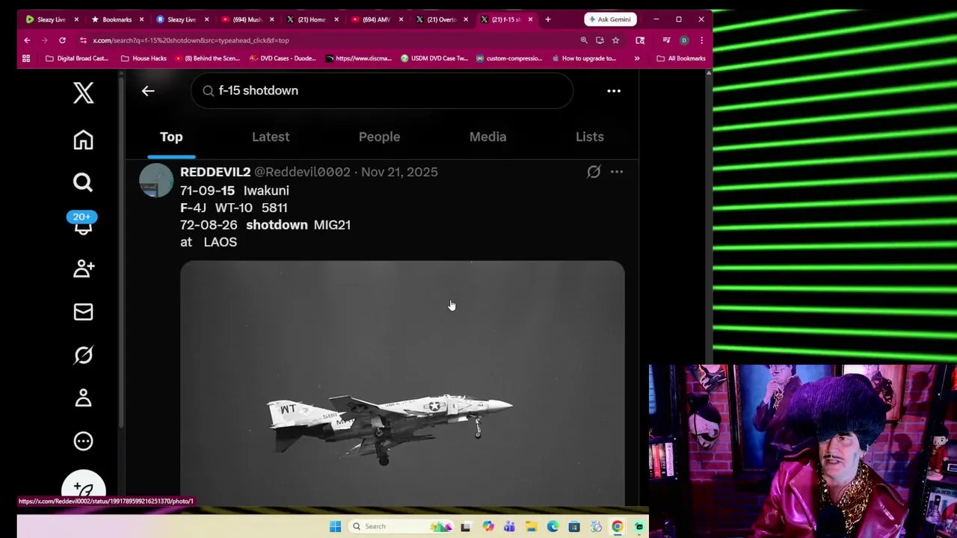Click the Grok explain icon on REDDEVIL2 post
The height and width of the screenshot is (538, 957).
point(594,172)
